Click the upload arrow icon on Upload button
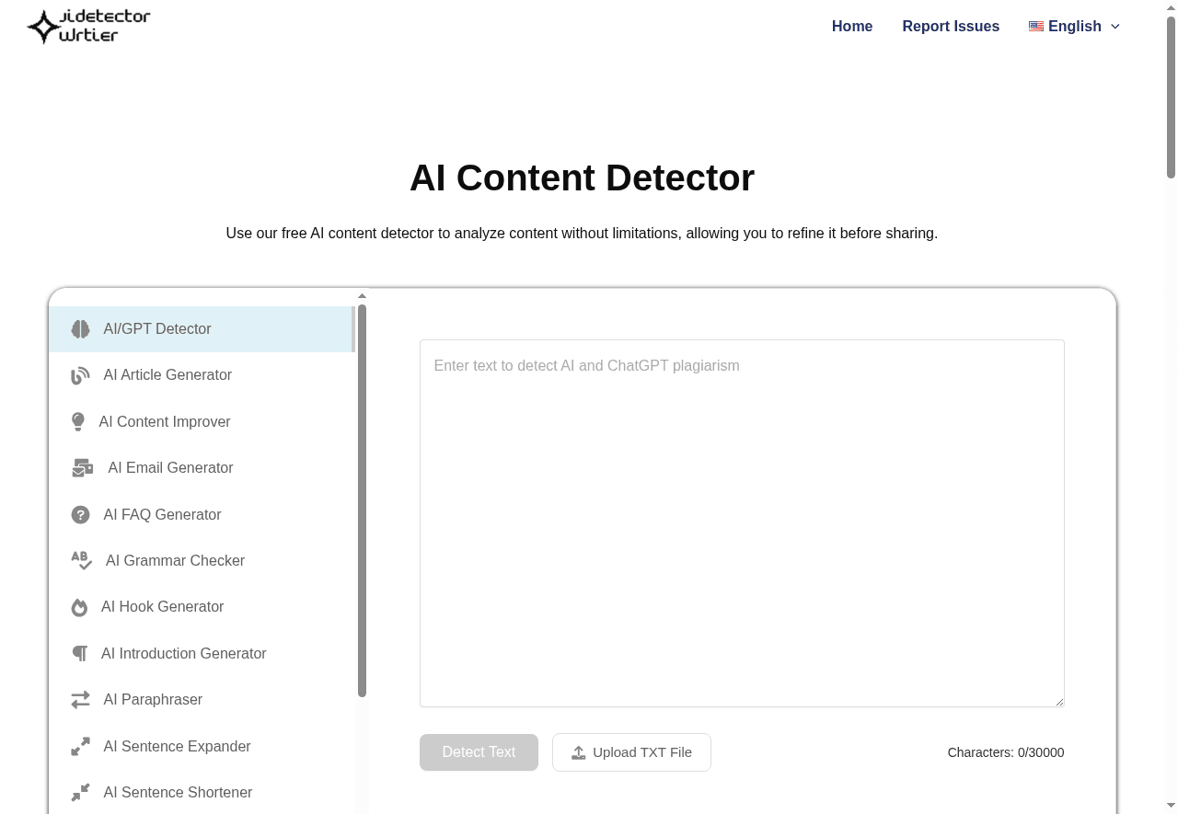Viewport: 1178px width, 814px height. click(578, 751)
